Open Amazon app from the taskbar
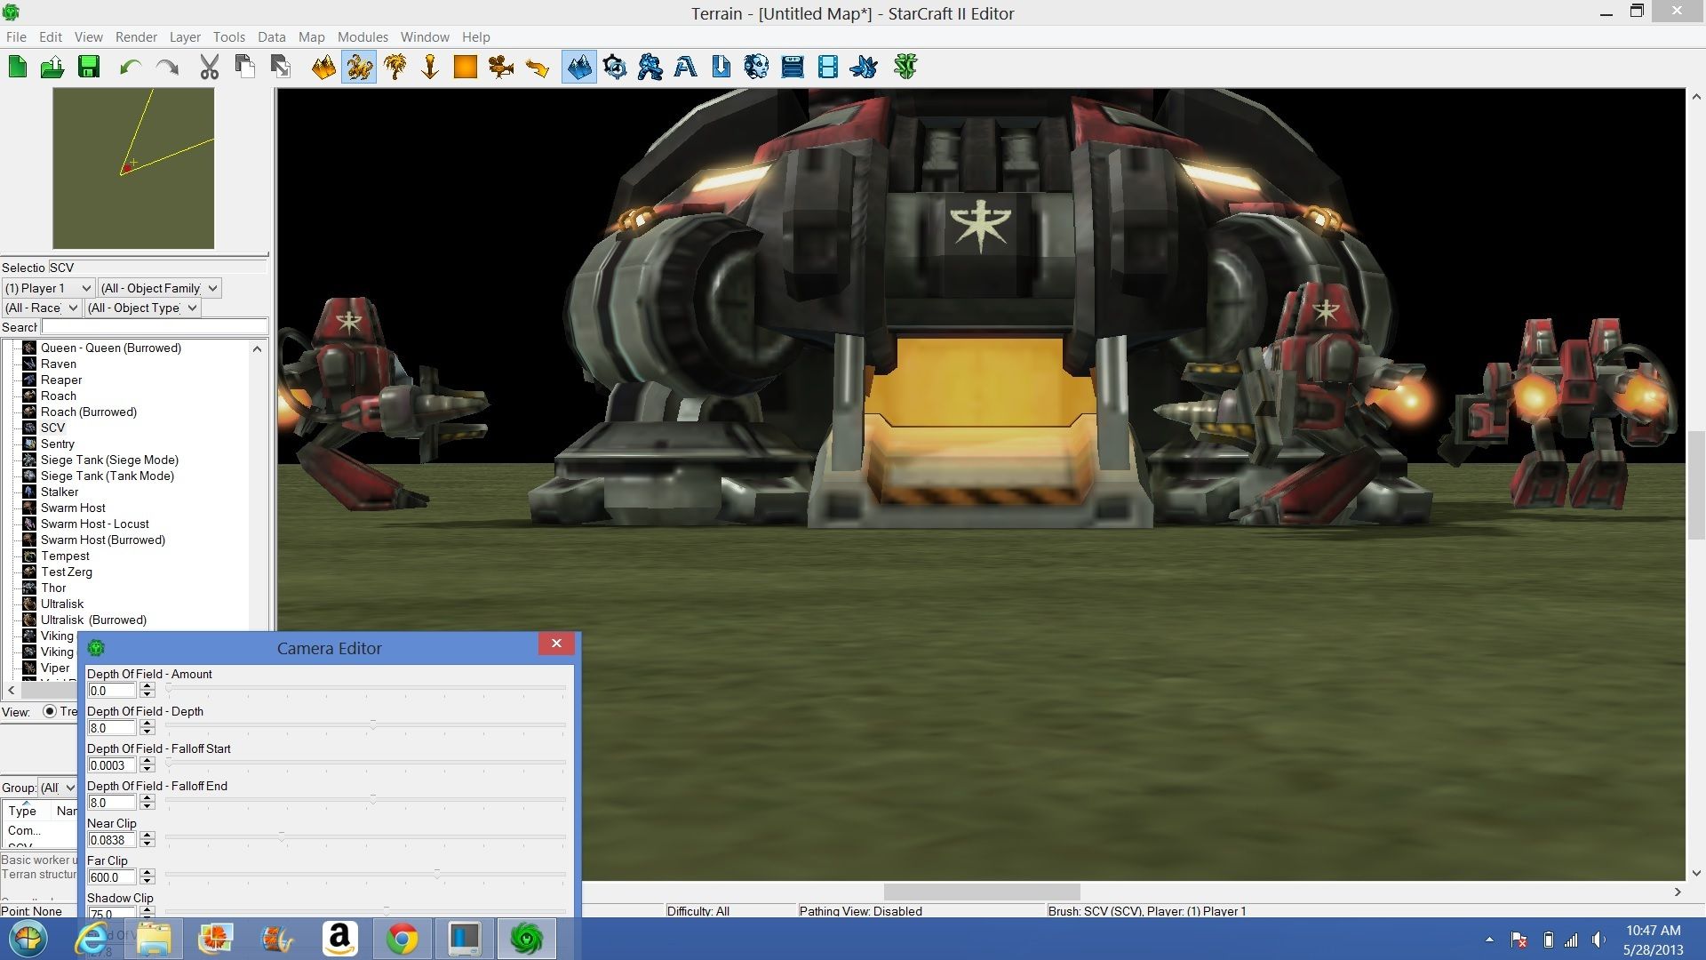 [339, 939]
